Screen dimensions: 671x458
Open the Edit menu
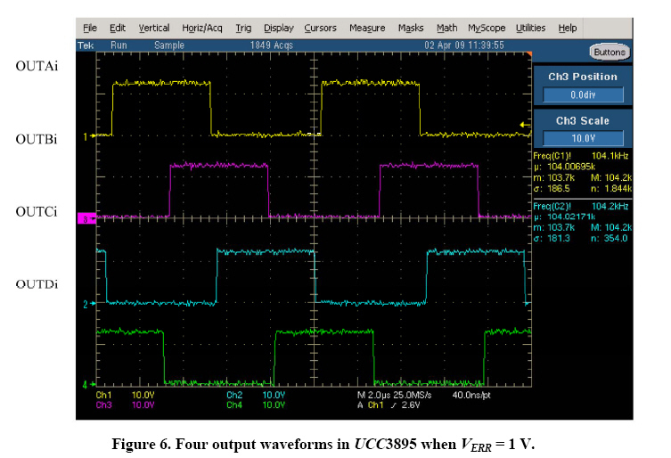pyautogui.click(x=118, y=28)
